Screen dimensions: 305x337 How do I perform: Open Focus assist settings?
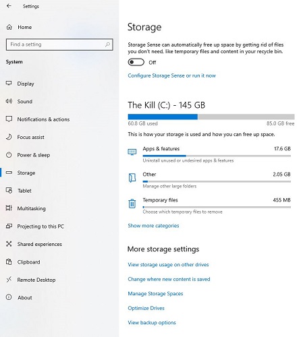click(31, 137)
